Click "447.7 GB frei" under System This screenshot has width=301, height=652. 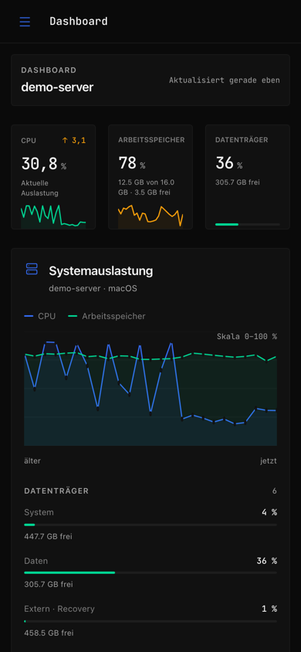click(x=48, y=536)
